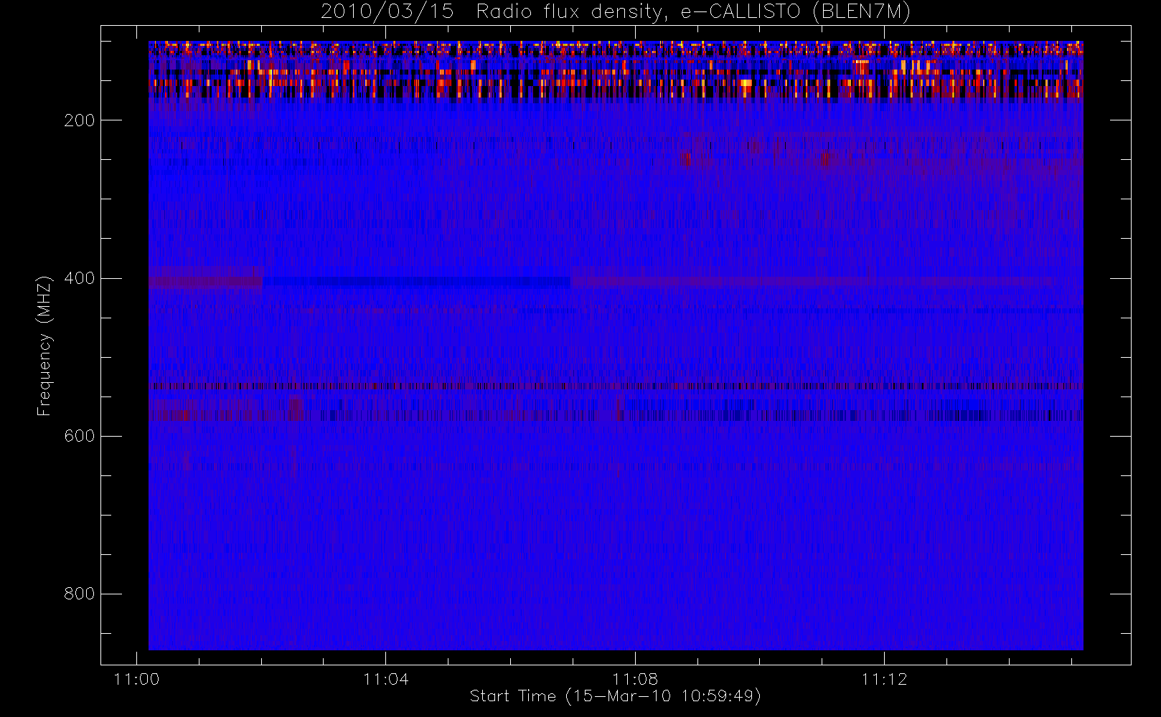Viewport: 1161px width, 717px height.
Task: Click the 11:08 time tick label
Action: click(635, 679)
